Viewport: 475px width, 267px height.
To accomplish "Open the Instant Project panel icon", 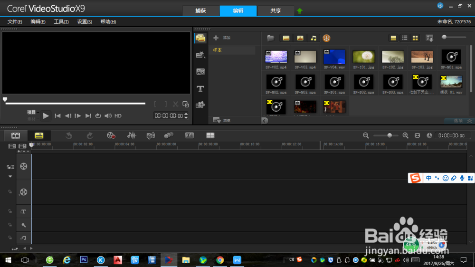I will pyautogui.click(x=200, y=55).
